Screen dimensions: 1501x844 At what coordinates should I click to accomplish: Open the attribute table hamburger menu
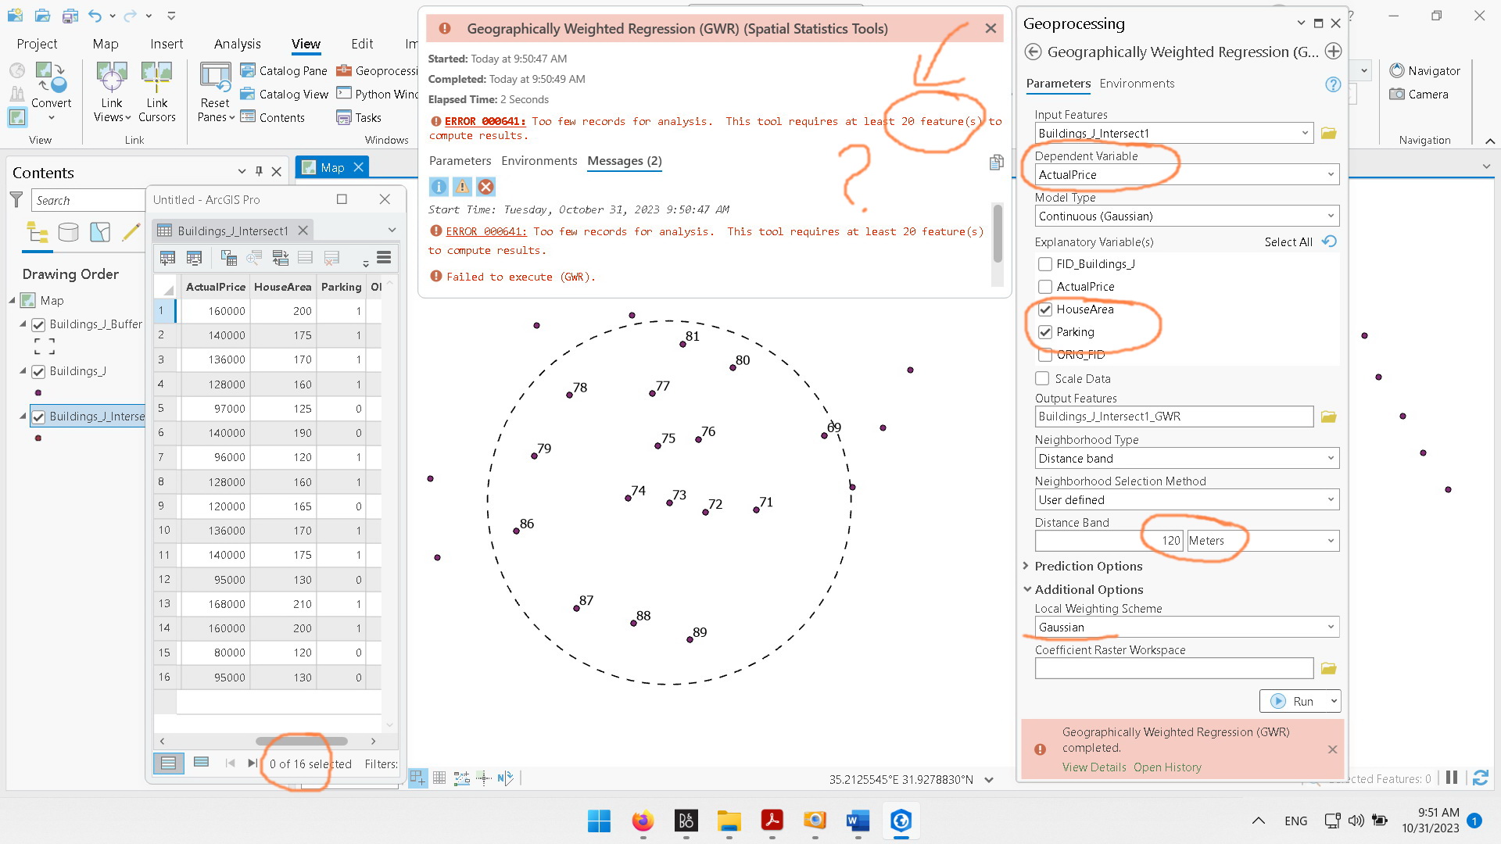384,258
